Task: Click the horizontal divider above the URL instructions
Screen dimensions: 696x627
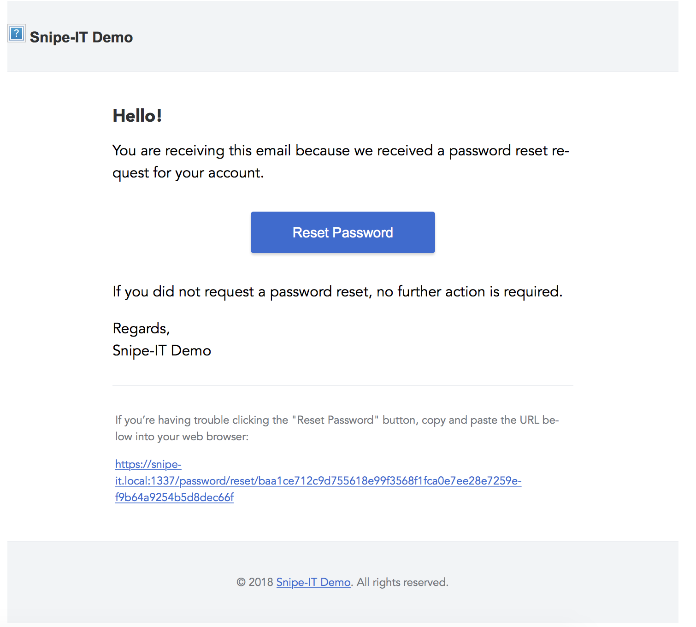Action: (343, 384)
